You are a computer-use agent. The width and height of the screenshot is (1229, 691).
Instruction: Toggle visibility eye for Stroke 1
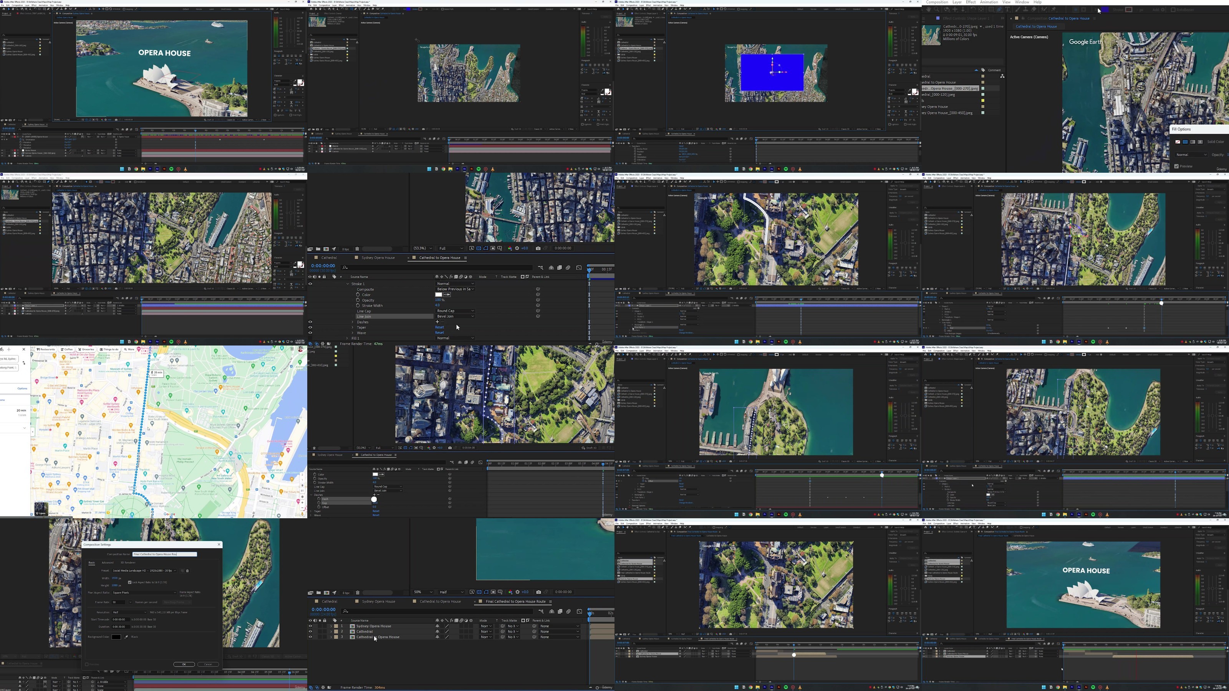[310, 284]
